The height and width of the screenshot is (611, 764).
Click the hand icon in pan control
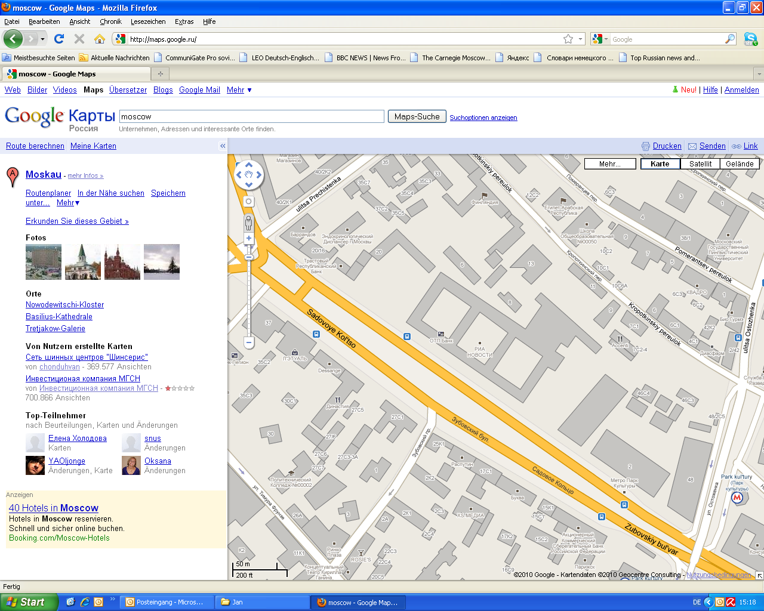249,175
